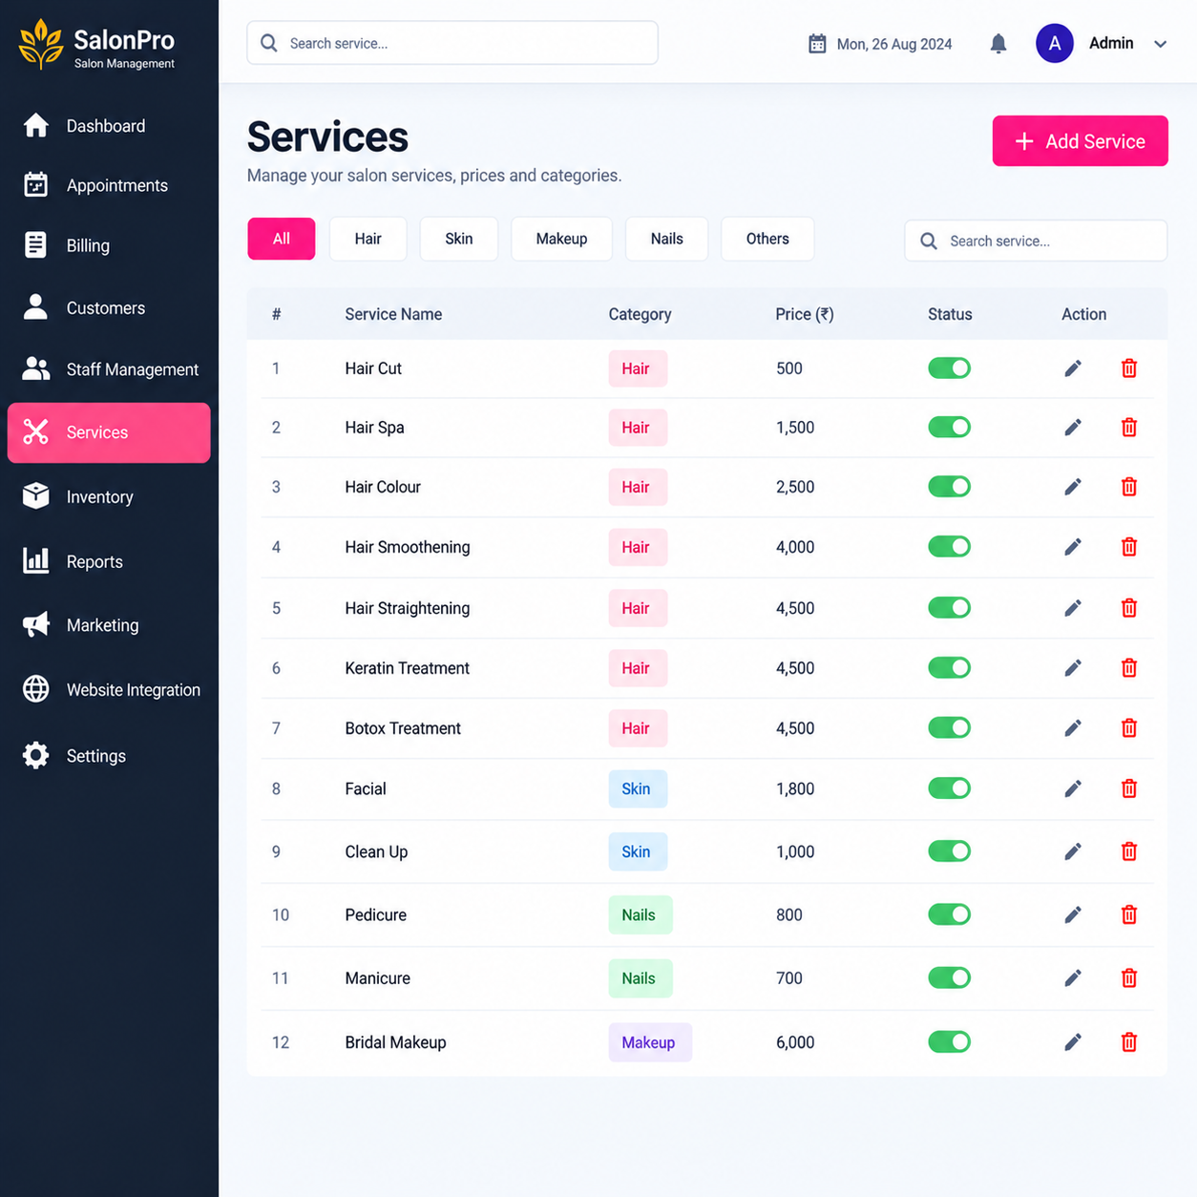1197x1197 pixels.
Task: Edit the Pedicure service
Action: pyautogui.click(x=1073, y=914)
